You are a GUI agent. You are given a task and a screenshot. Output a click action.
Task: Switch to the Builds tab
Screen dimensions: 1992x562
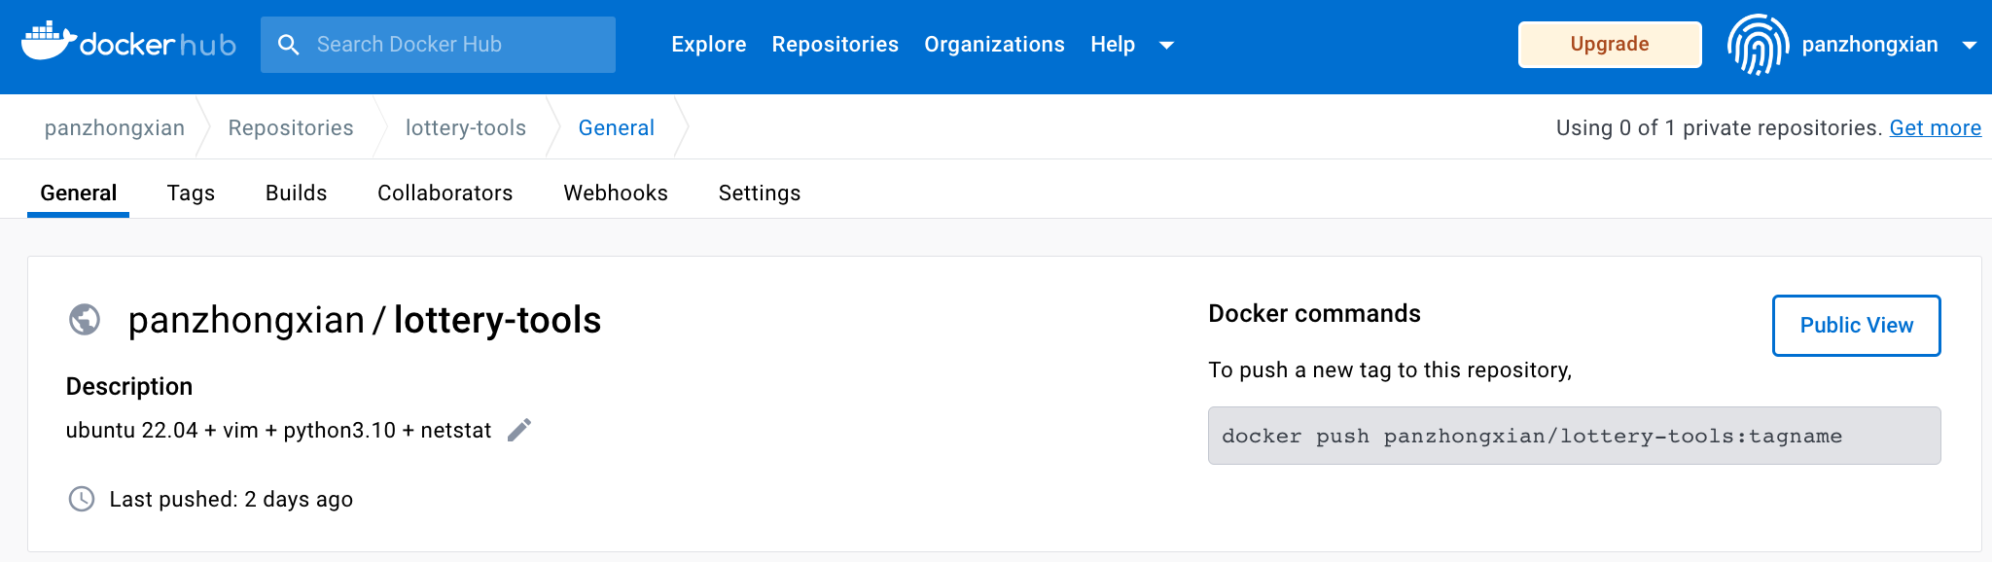[297, 193]
